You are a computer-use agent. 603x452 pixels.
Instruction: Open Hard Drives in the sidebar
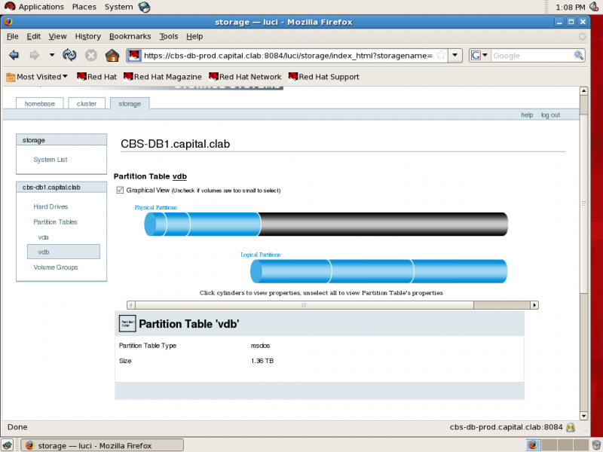(x=51, y=206)
